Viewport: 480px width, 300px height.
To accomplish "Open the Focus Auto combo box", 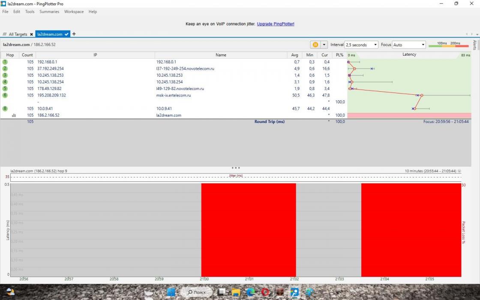I will pos(423,45).
